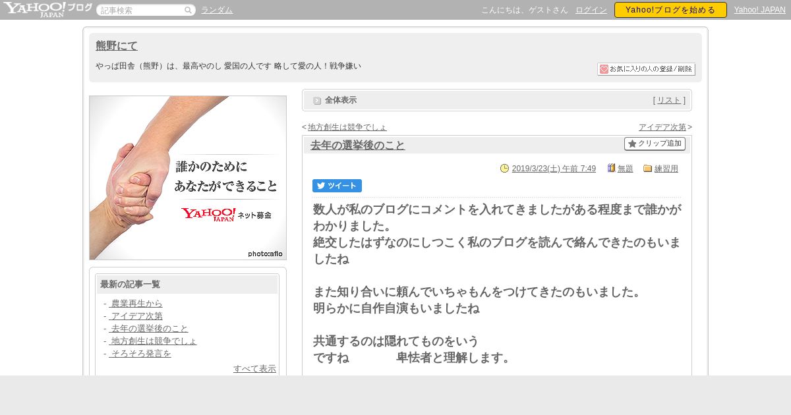Click the search magnifier icon
Viewport: 791px width, 415px height.
point(188,10)
